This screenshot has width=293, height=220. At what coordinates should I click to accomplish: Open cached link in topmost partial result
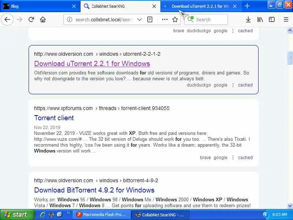pyautogui.click(x=245, y=31)
